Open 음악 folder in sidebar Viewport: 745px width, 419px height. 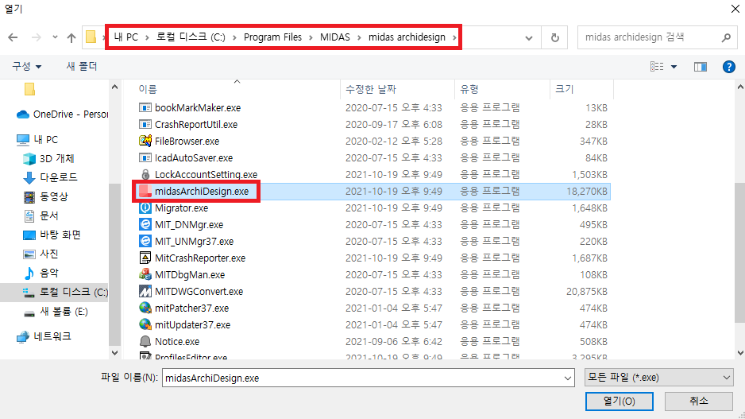point(41,273)
